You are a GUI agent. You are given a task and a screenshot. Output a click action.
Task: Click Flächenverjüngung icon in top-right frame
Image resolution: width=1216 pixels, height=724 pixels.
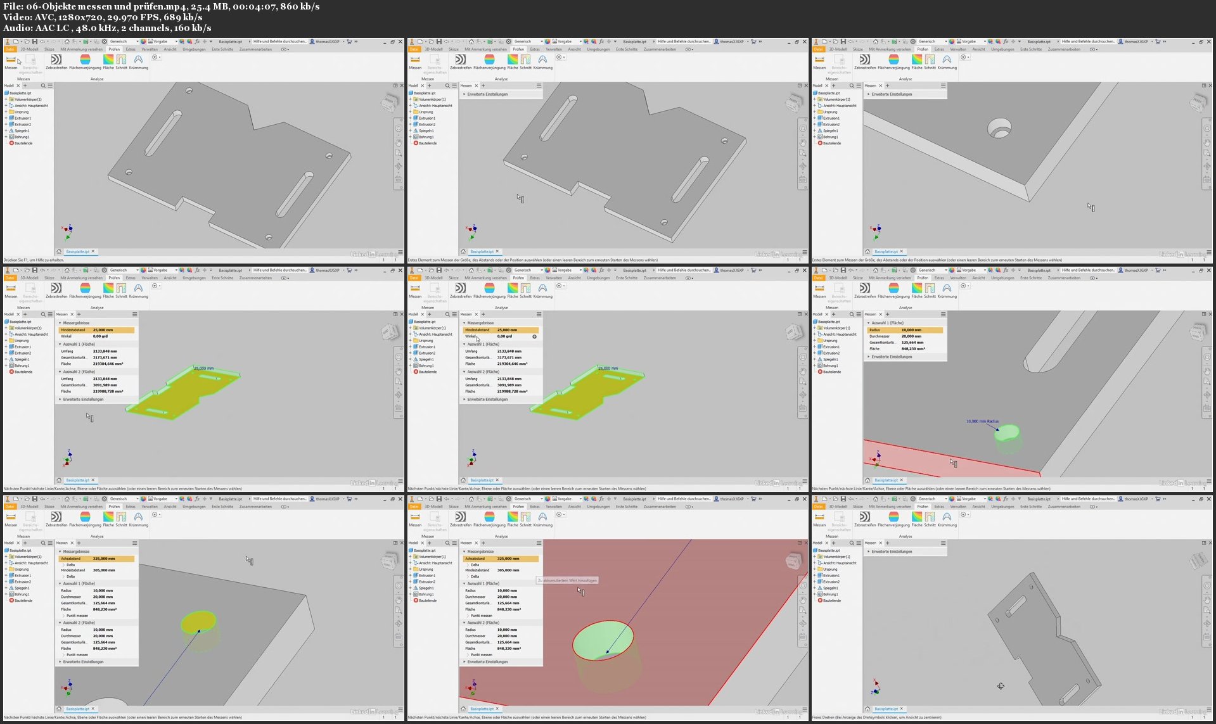[x=893, y=61]
